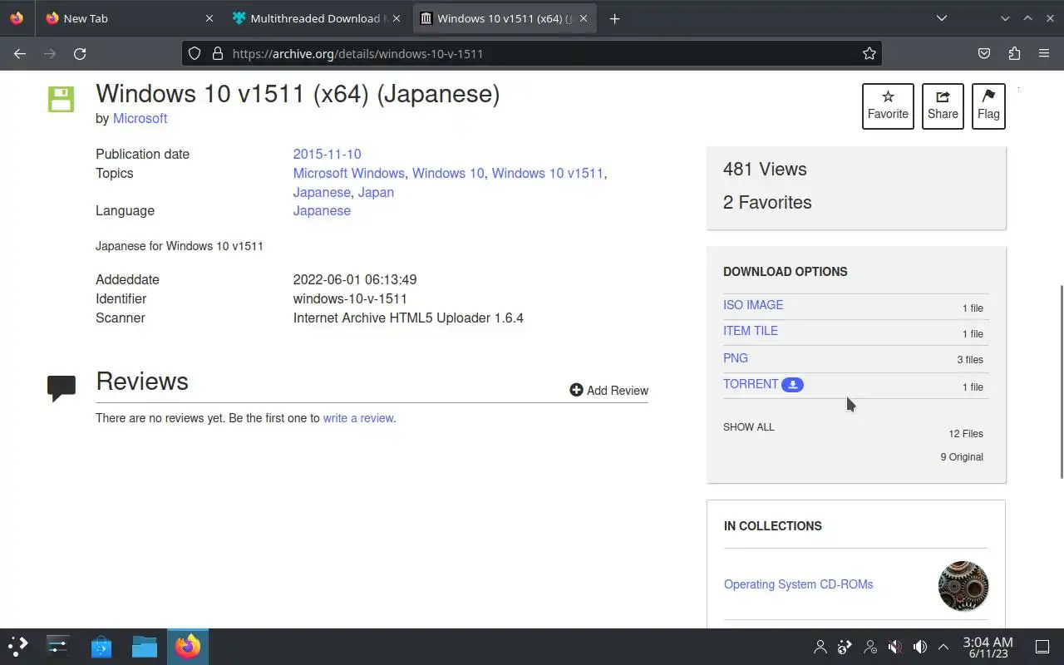
Task: Open a new tab with plus button
Action: [614, 18]
